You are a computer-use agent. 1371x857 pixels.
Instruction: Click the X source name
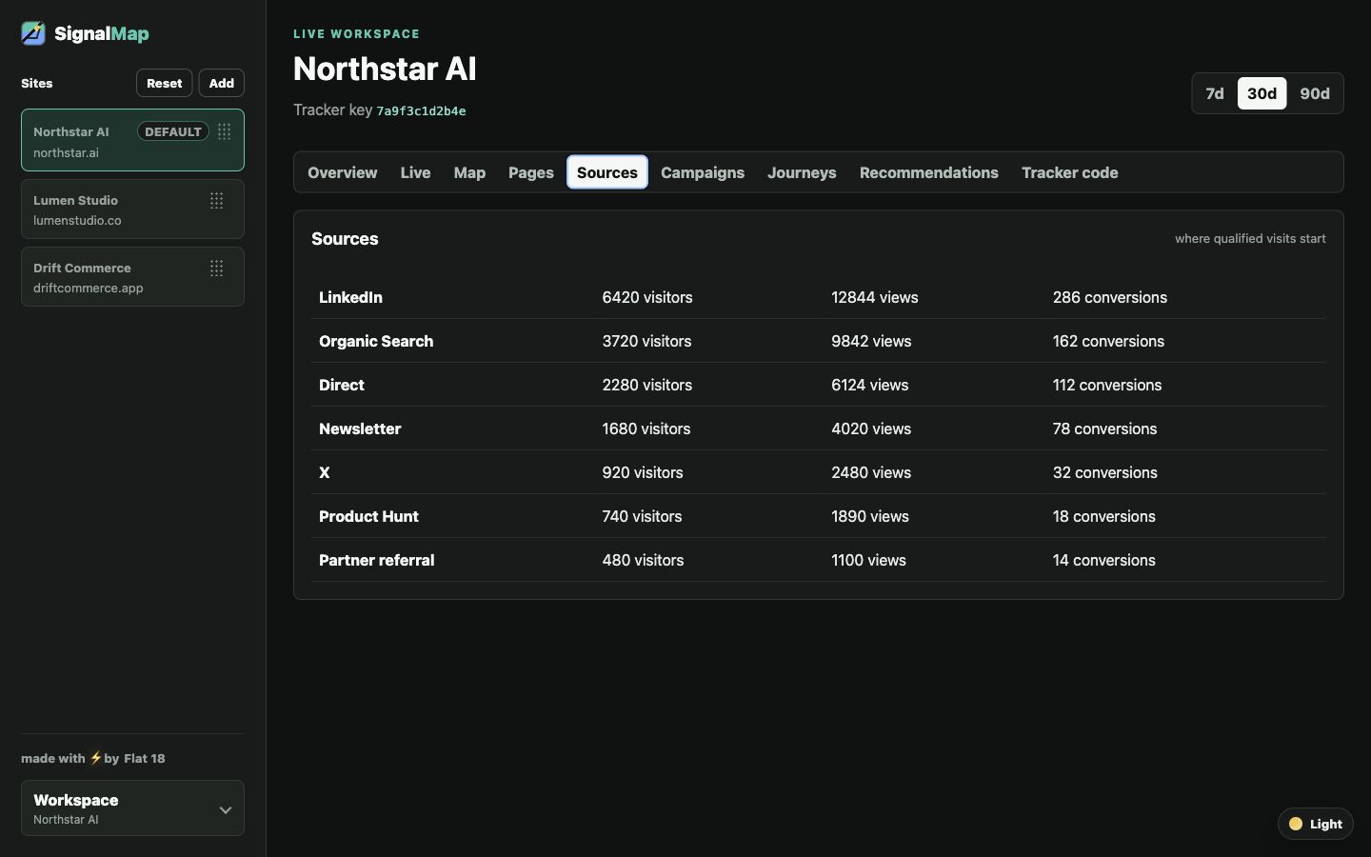(x=325, y=472)
